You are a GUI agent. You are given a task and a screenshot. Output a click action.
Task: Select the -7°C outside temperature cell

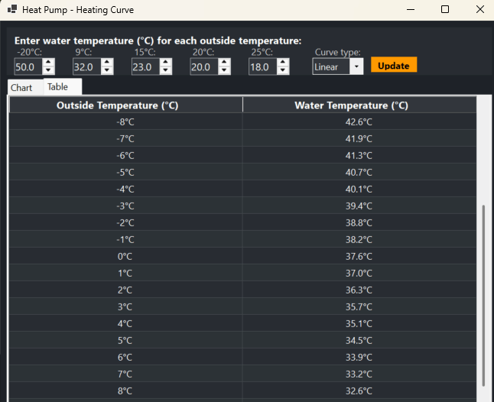(125, 138)
